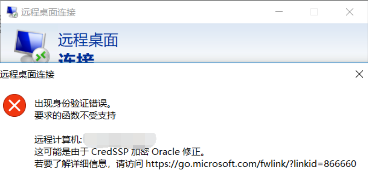
Task: Select the 要求的函数不受支持 message line
Action: tap(75, 115)
